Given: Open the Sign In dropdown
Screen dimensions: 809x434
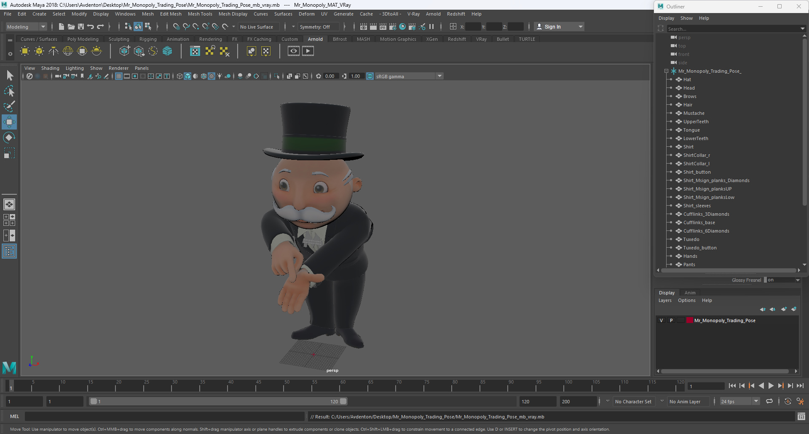Looking at the screenshot, I should [x=559, y=26].
